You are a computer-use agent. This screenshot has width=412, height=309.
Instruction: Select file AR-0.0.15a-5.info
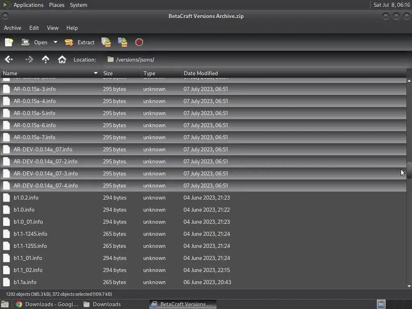point(203,113)
